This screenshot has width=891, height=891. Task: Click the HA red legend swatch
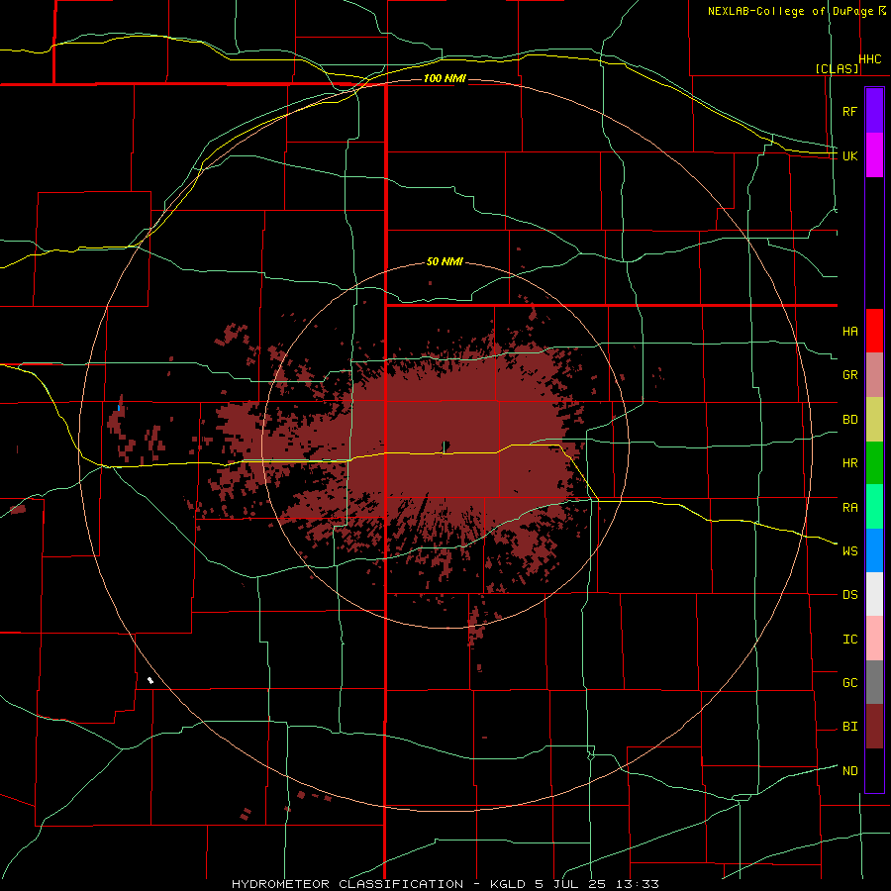[x=874, y=331]
